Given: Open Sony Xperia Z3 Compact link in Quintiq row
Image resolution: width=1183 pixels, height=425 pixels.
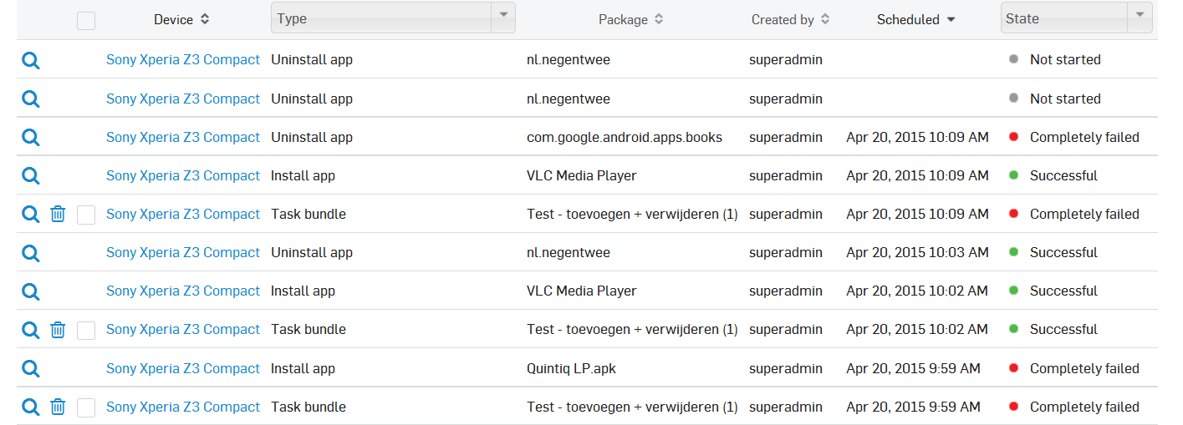Looking at the screenshot, I should click(183, 368).
